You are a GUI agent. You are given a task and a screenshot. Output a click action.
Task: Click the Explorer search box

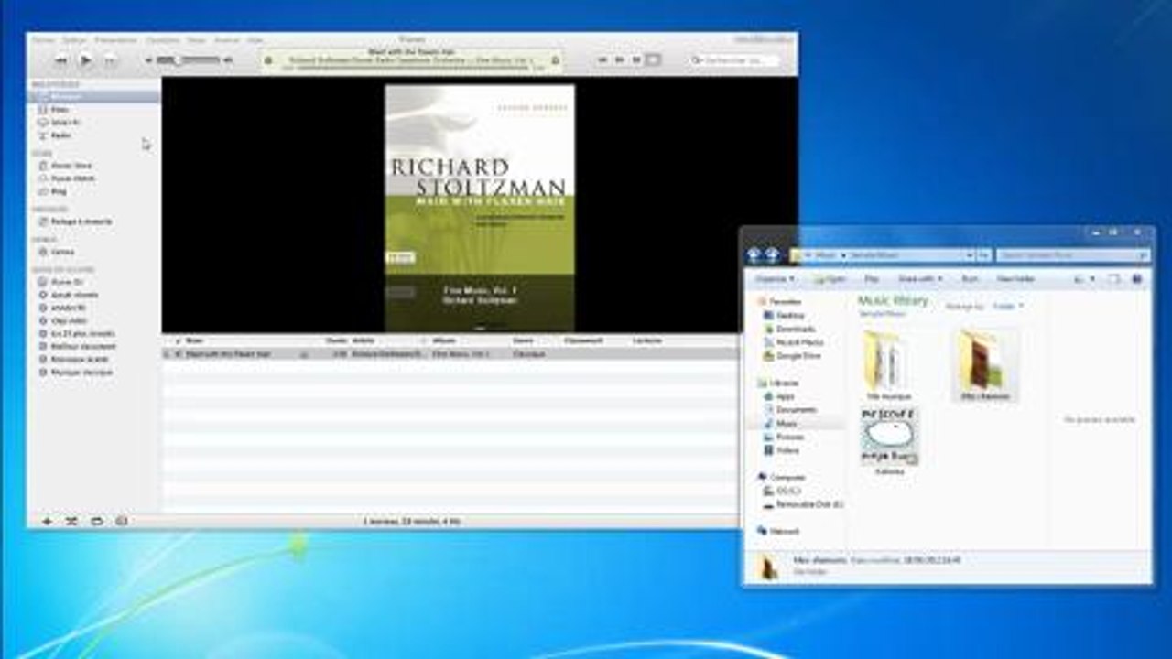coord(1071,255)
